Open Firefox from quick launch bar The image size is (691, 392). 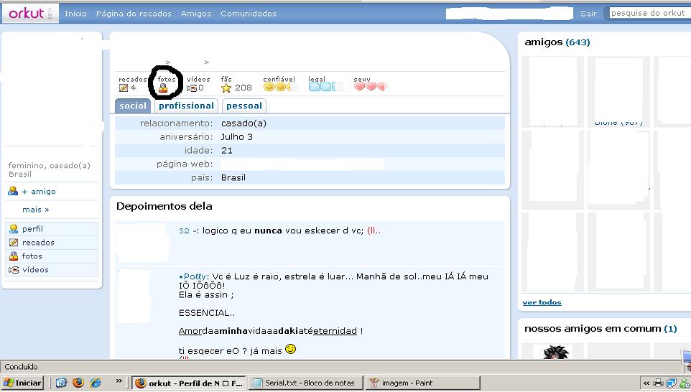tap(78, 383)
